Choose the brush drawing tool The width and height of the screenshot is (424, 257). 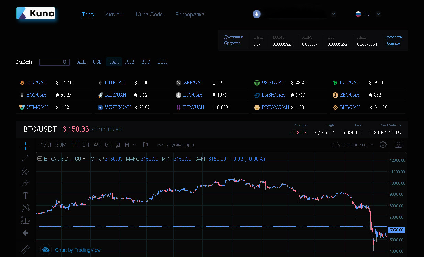26,183
